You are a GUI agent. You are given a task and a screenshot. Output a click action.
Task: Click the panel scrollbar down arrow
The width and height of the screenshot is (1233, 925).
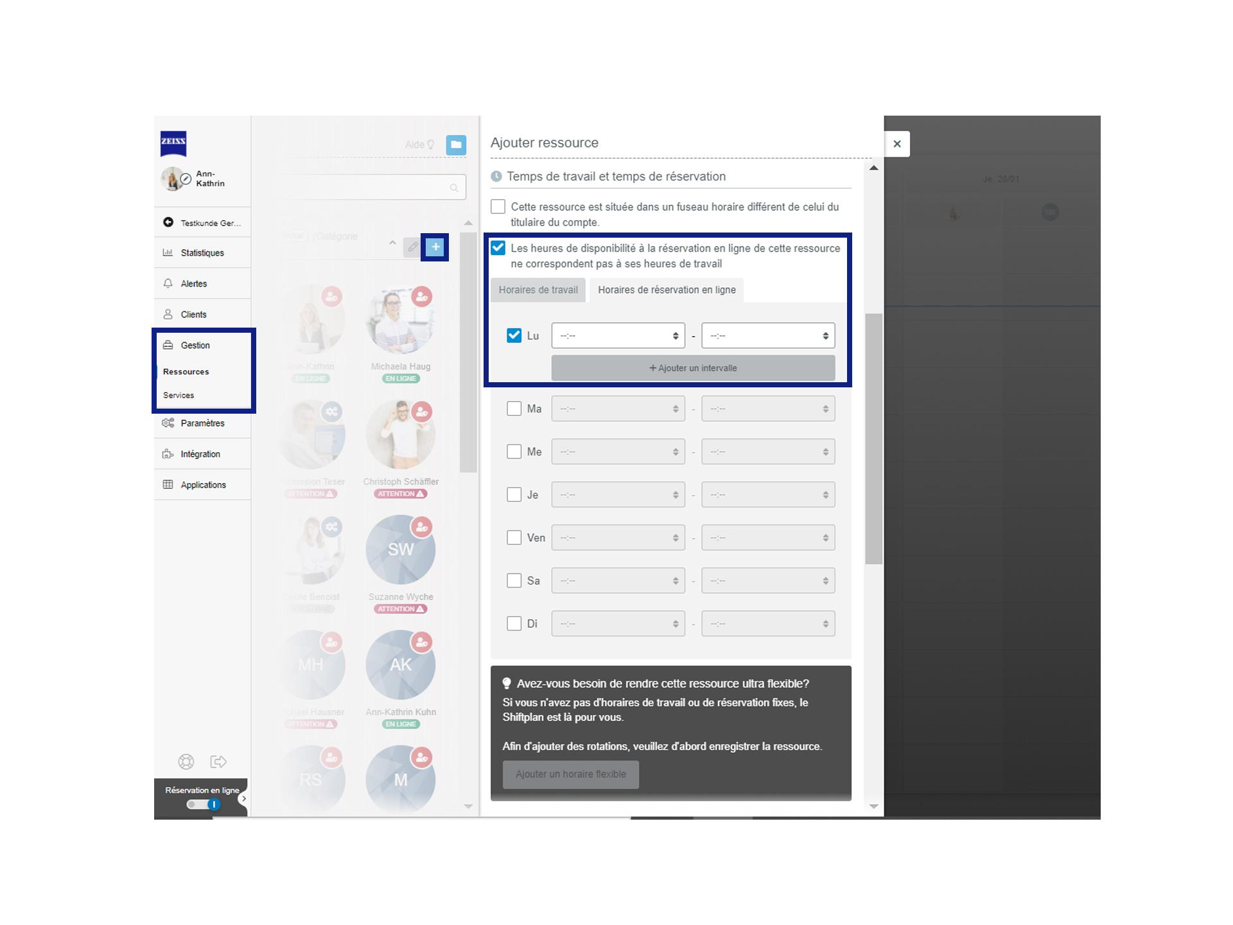click(x=873, y=806)
